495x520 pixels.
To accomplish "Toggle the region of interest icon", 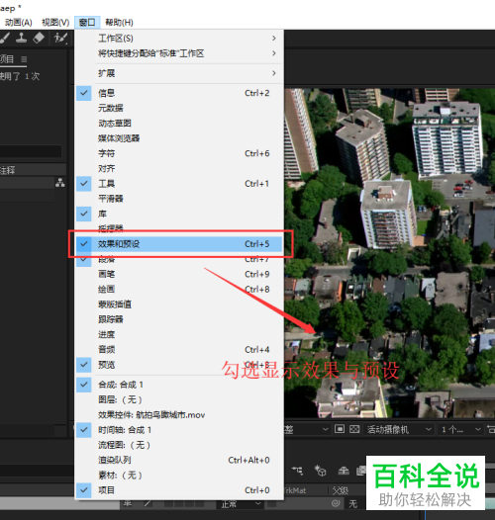I will point(340,429).
